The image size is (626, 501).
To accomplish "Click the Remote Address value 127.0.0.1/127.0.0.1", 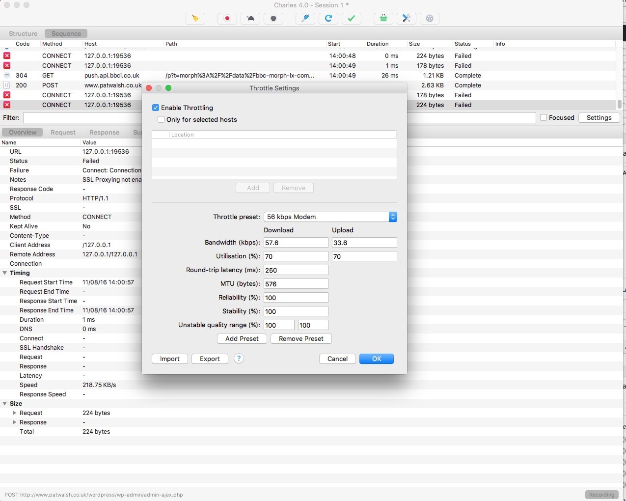I will 110,254.
